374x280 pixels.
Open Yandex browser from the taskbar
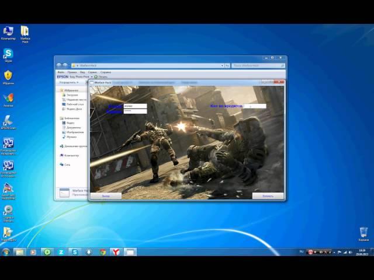tap(116, 252)
